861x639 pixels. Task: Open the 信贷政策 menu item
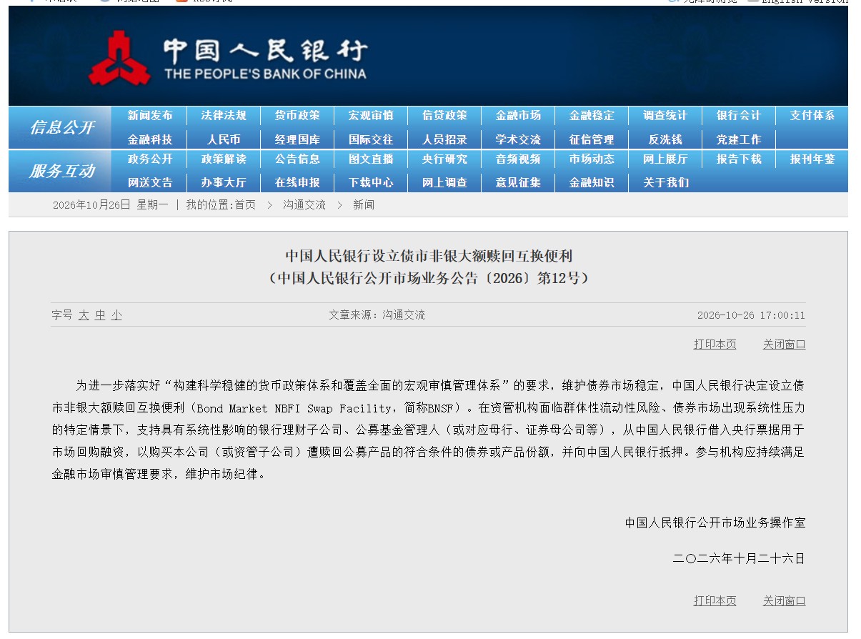coord(444,116)
